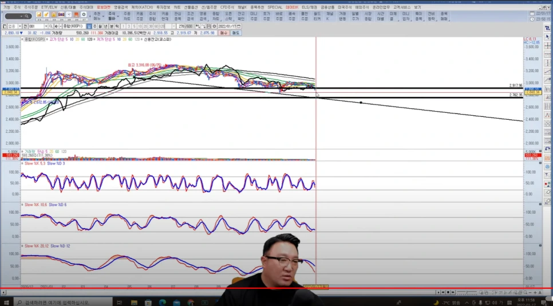This screenshot has width=553, height=306.
Task: Select 분 (minute) chart period
Action: click(x=112, y=26)
